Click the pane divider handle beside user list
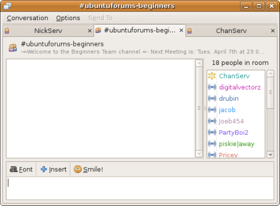This screenshot has width=280, height=206. (205, 108)
